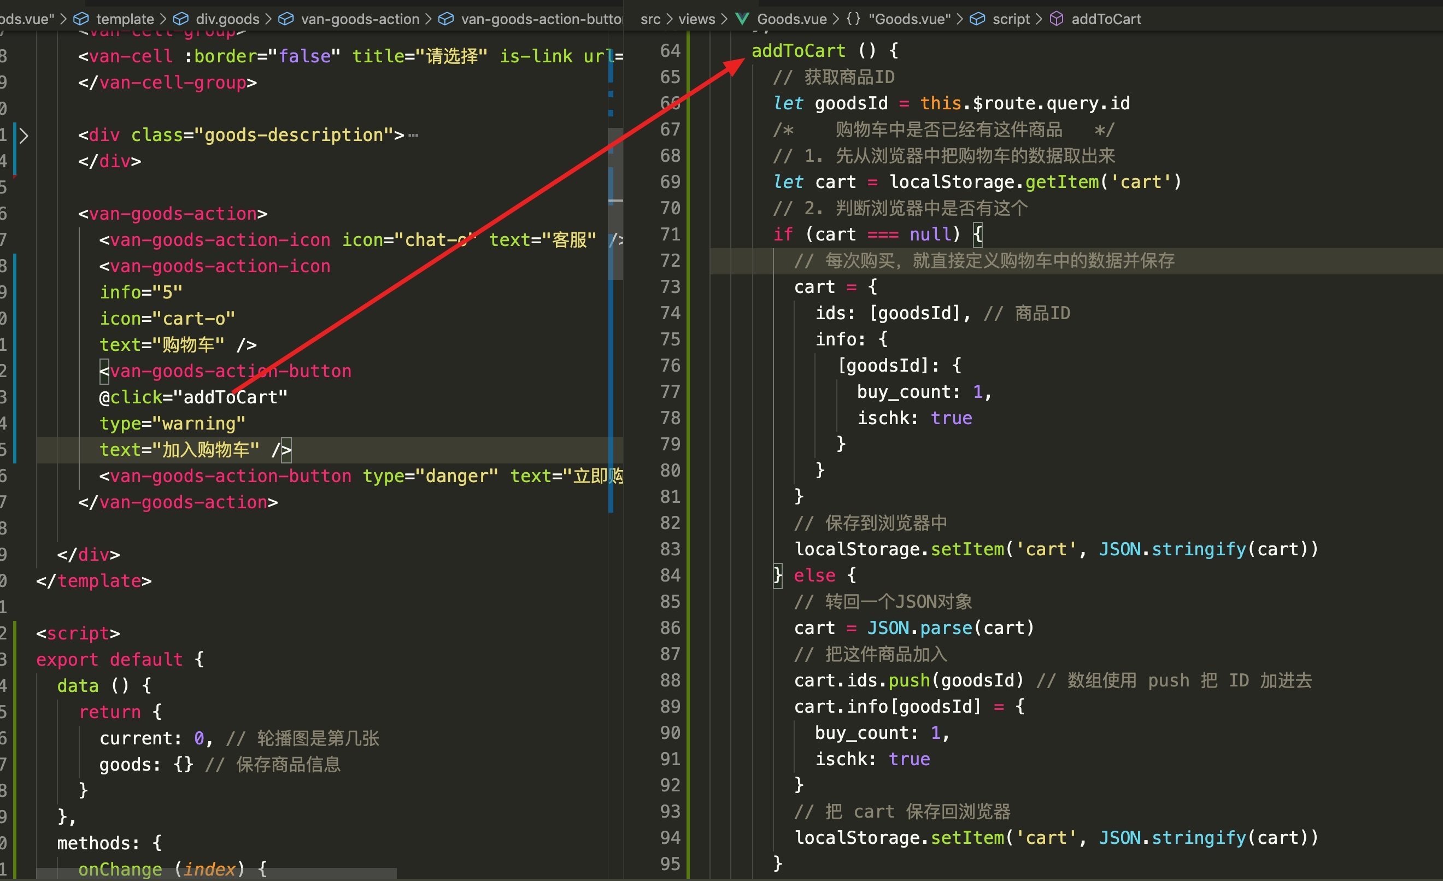The width and height of the screenshot is (1443, 881).
Task: Click line number 95 in right gutter
Action: pyautogui.click(x=670, y=864)
